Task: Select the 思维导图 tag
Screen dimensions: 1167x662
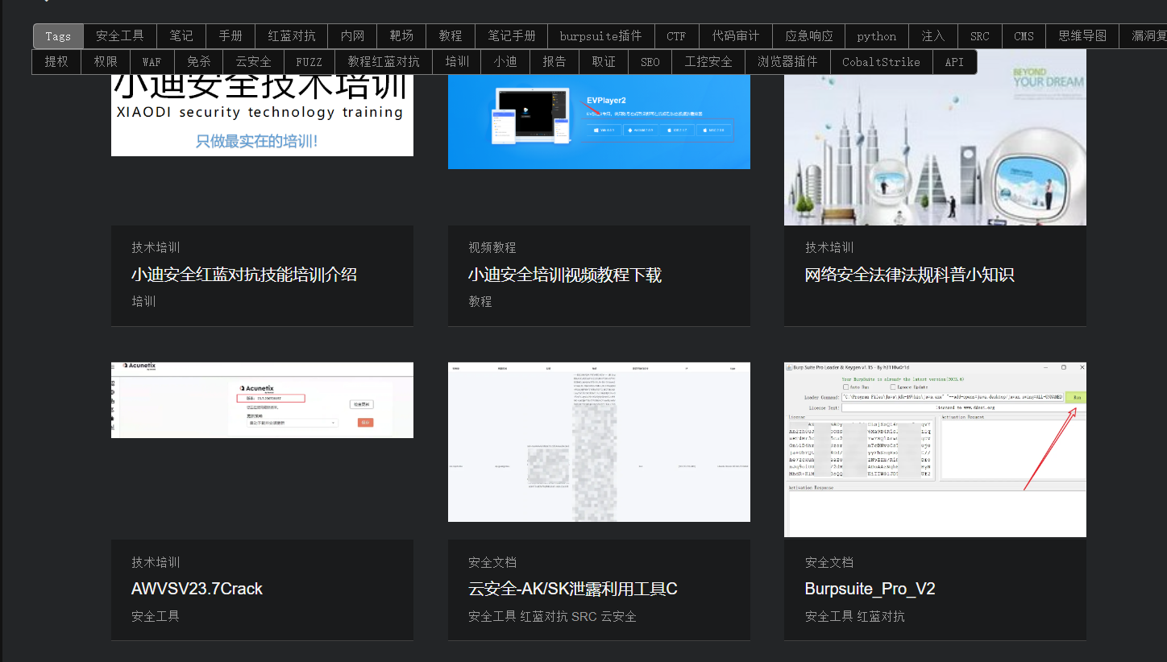Action: pos(1082,36)
